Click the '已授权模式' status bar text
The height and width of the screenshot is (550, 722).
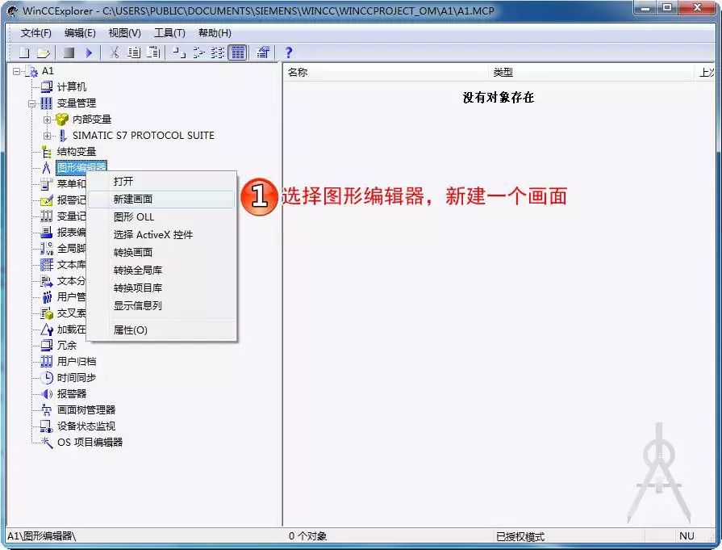(520, 536)
